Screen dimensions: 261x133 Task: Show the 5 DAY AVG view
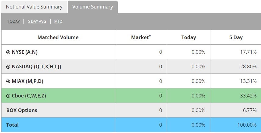point(37,21)
